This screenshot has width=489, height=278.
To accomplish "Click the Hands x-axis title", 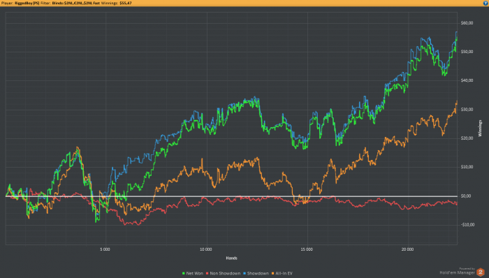I will [x=231, y=258].
